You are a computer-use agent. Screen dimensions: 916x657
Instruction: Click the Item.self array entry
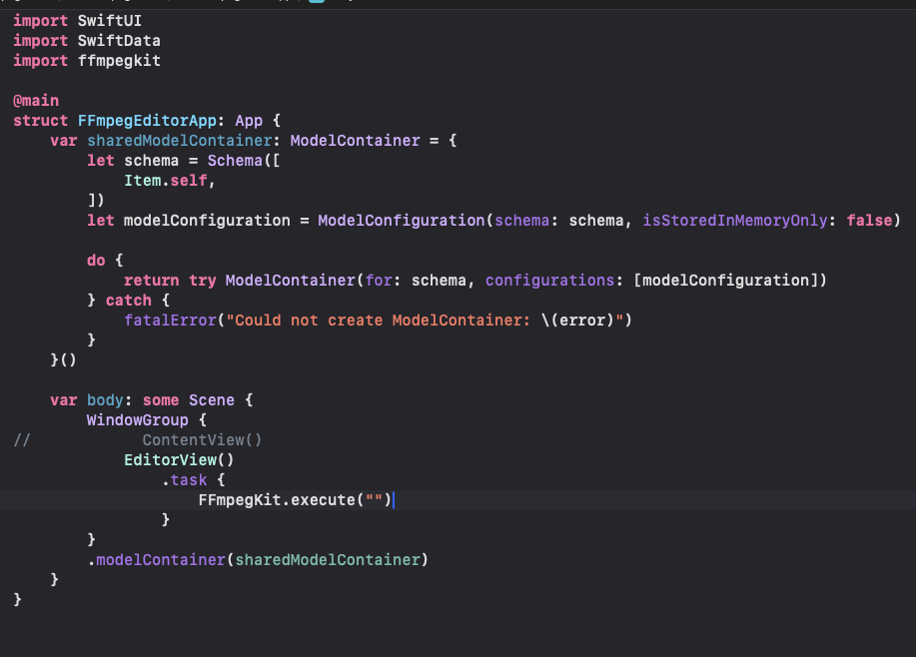click(x=166, y=181)
